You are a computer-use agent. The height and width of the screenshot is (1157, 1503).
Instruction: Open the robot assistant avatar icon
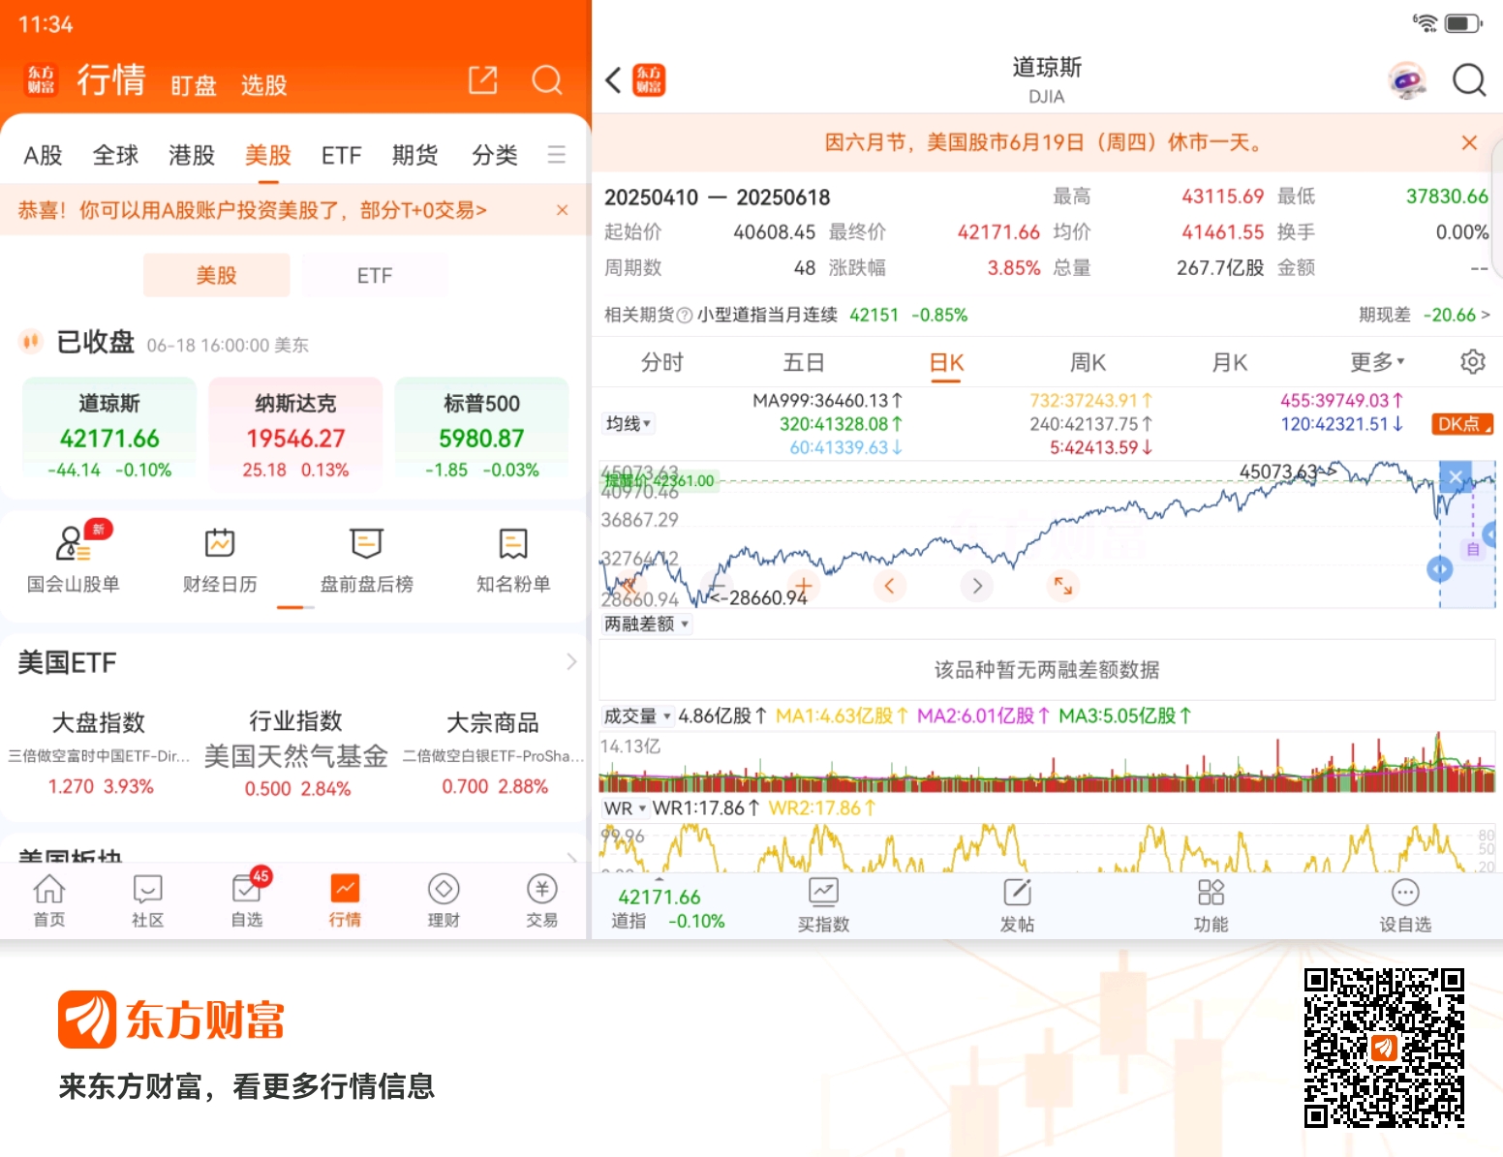tap(1406, 80)
